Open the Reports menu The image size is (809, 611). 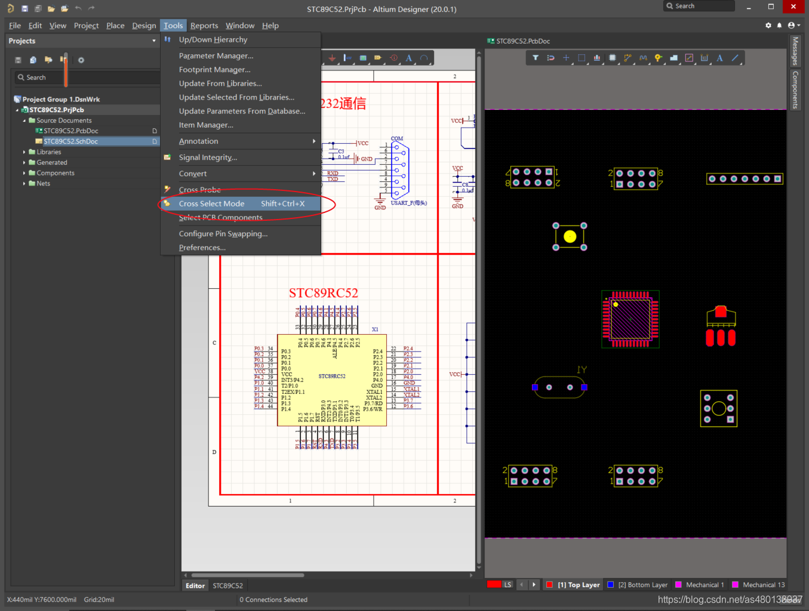tap(204, 26)
